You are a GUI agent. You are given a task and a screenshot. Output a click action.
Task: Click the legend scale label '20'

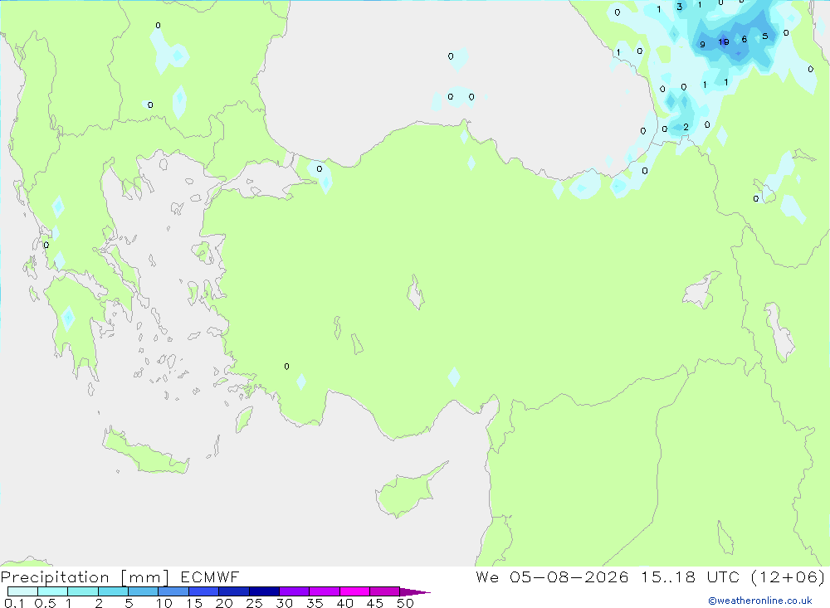tap(224, 603)
